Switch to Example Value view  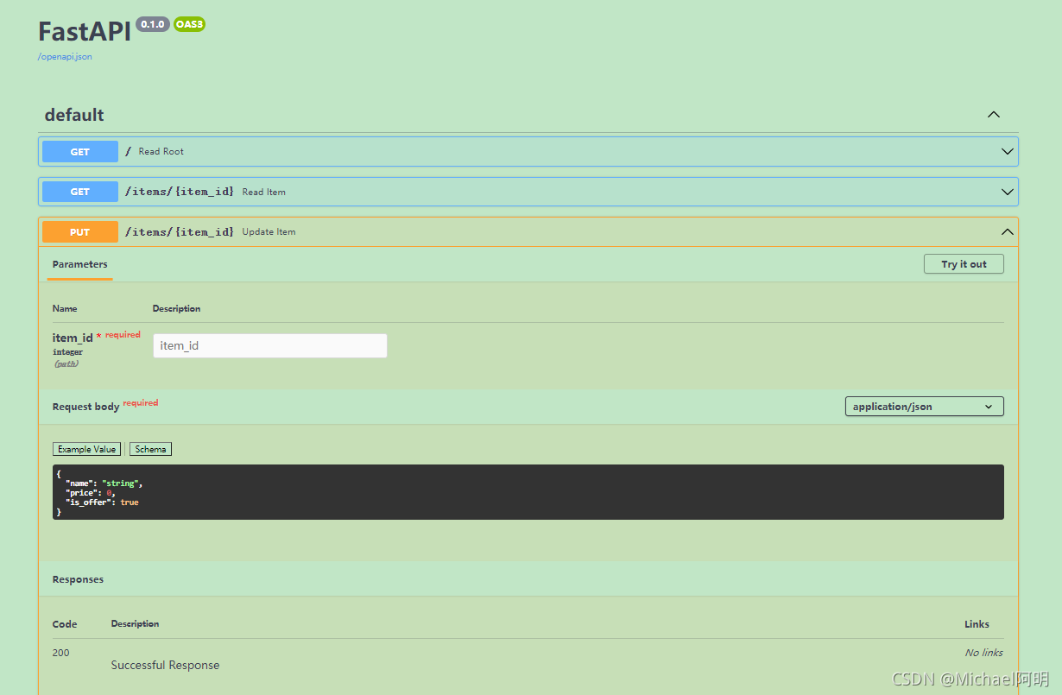(x=86, y=449)
